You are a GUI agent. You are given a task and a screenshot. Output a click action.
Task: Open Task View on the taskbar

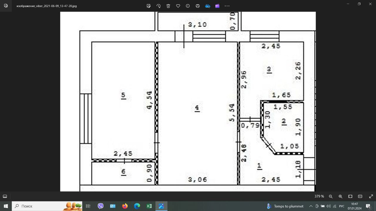point(88,206)
